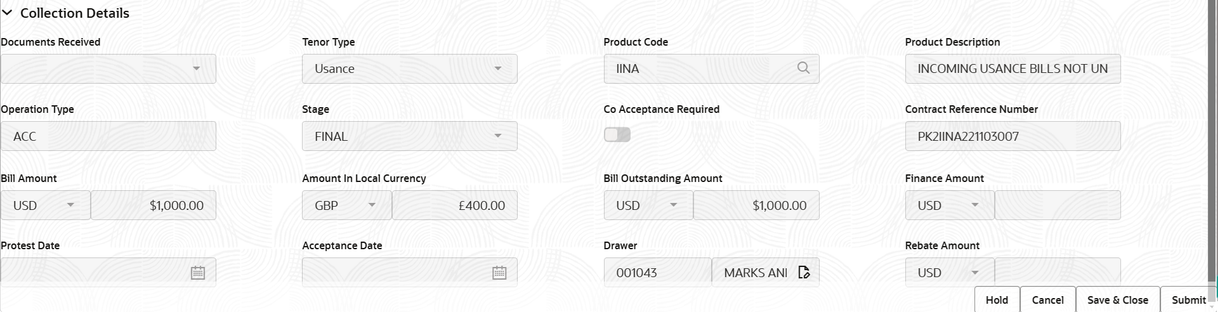Collapse the Collection Details section

click(x=8, y=13)
